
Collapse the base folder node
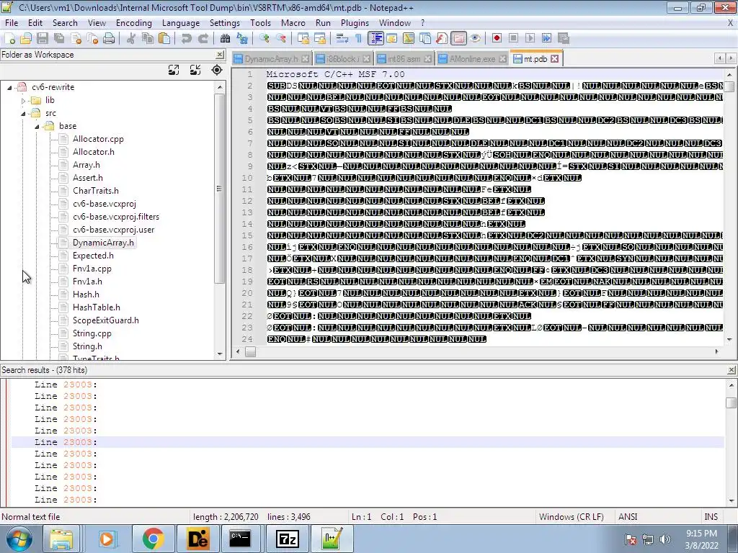point(37,127)
